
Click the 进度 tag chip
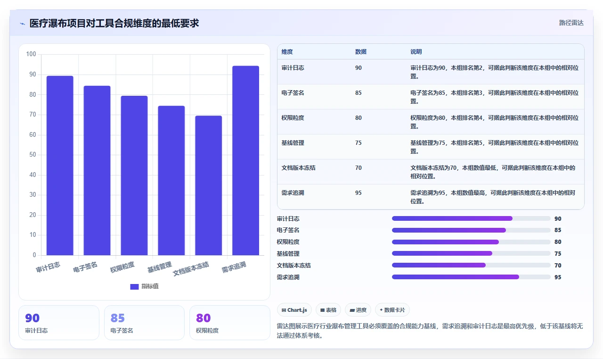[358, 310]
